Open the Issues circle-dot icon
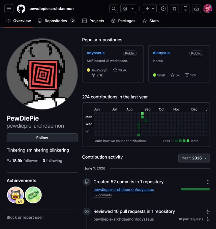 (x=163, y=9)
